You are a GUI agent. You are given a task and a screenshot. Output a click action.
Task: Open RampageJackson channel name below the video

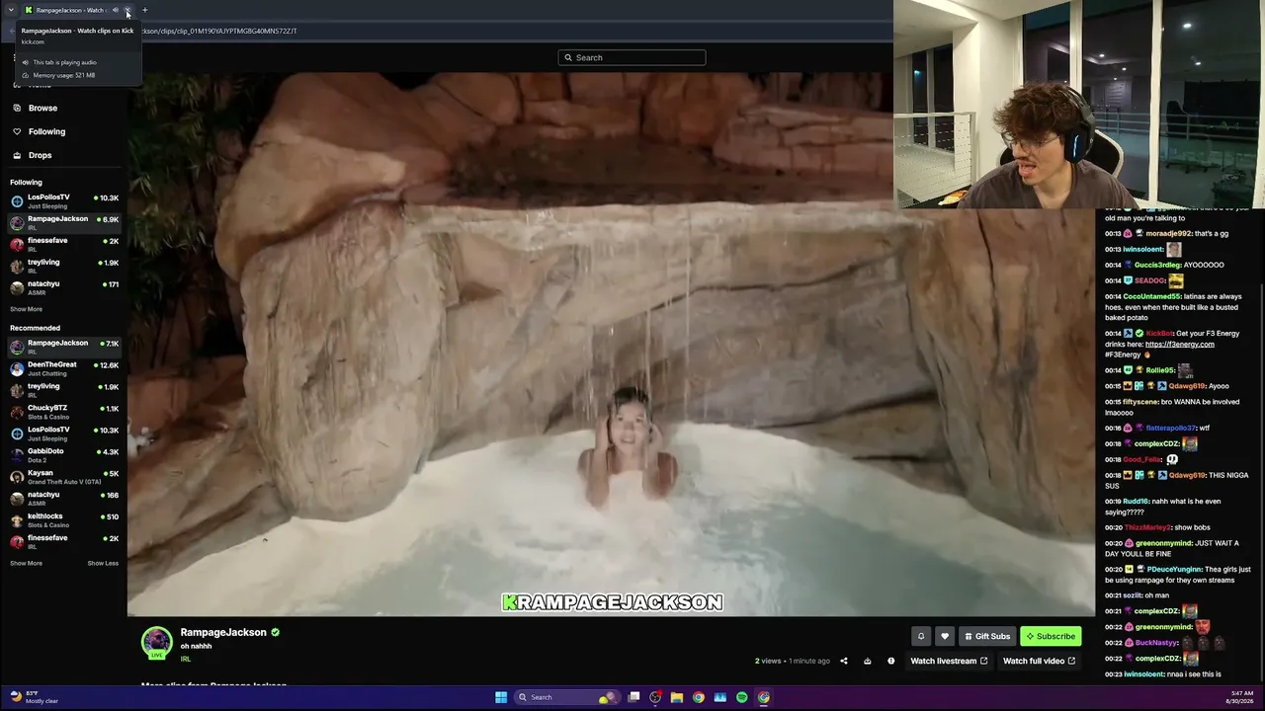point(223,632)
